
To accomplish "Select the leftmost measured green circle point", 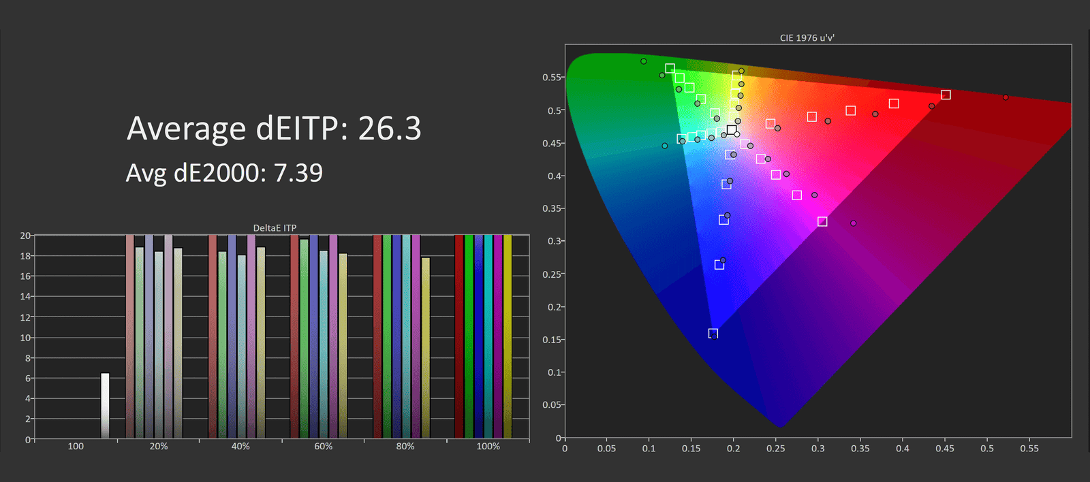I will tap(643, 61).
